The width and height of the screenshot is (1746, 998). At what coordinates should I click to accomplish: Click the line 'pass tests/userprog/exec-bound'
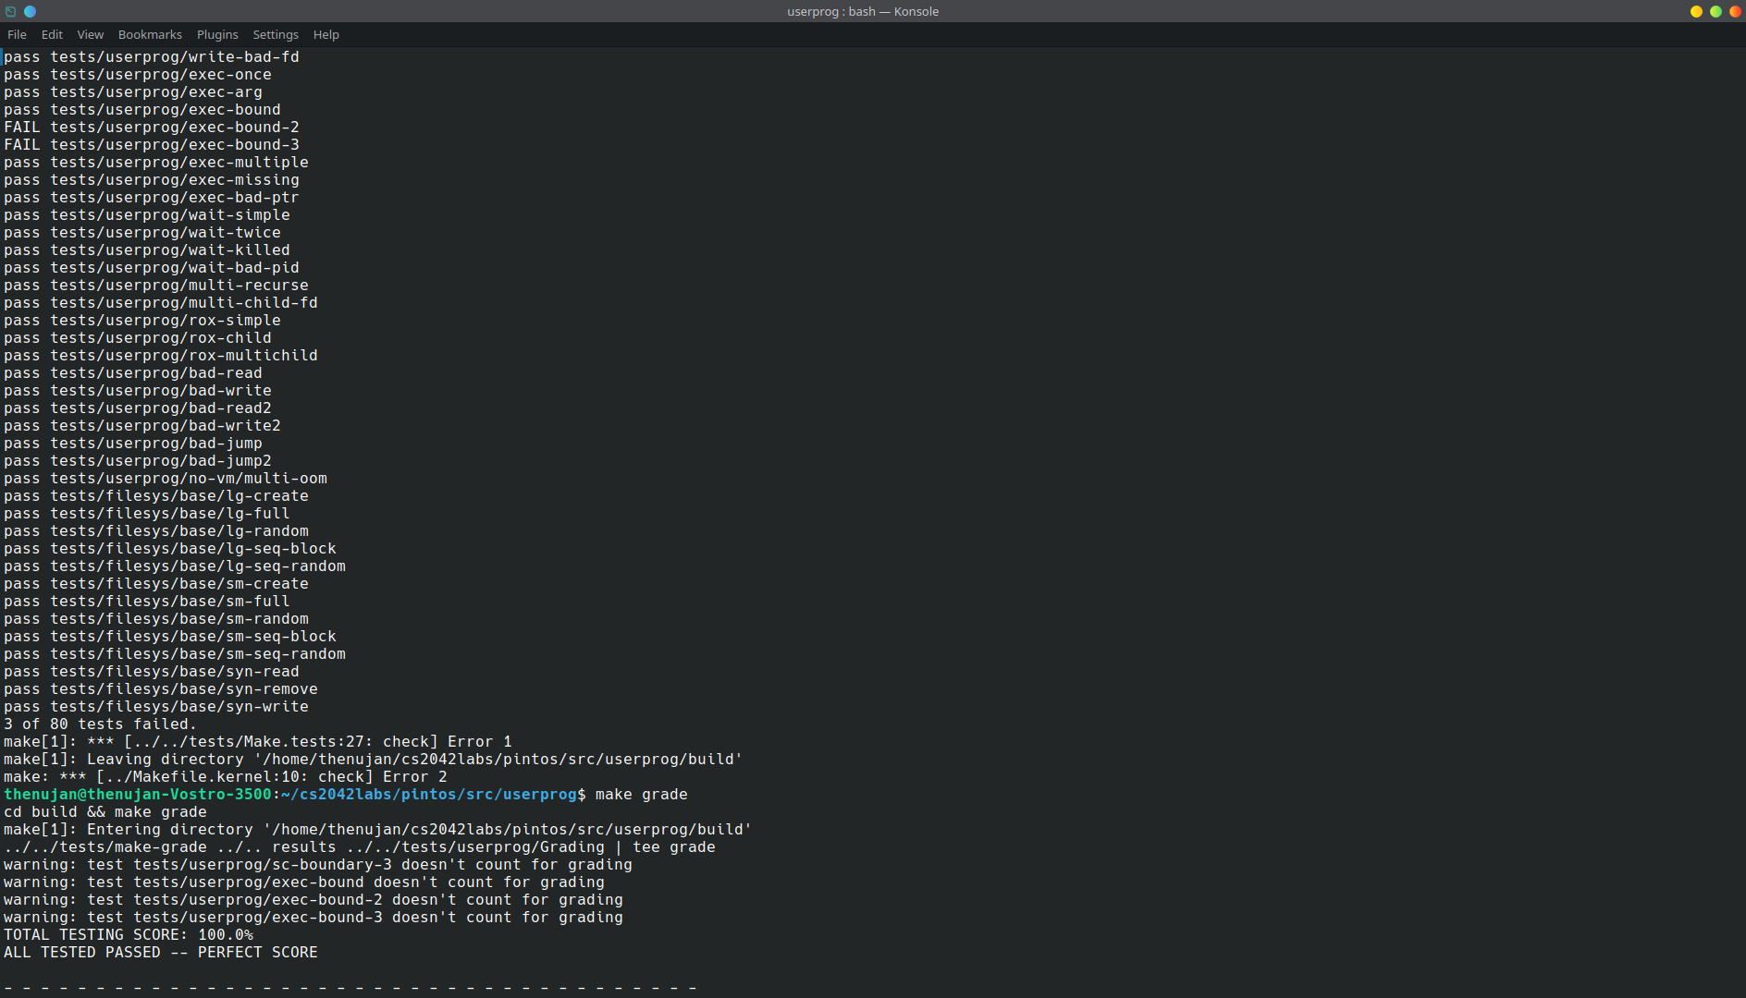pyautogui.click(x=142, y=110)
